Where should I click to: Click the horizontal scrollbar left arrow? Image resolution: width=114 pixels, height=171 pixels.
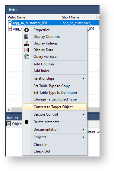pos(9,110)
